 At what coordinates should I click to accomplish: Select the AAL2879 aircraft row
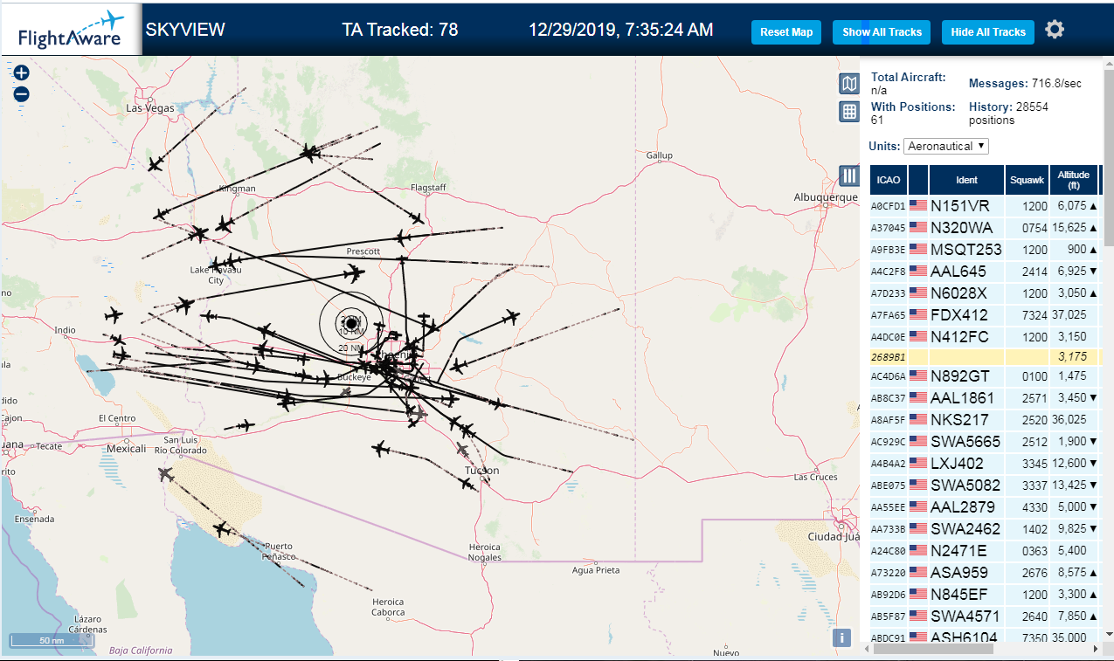click(x=985, y=506)
